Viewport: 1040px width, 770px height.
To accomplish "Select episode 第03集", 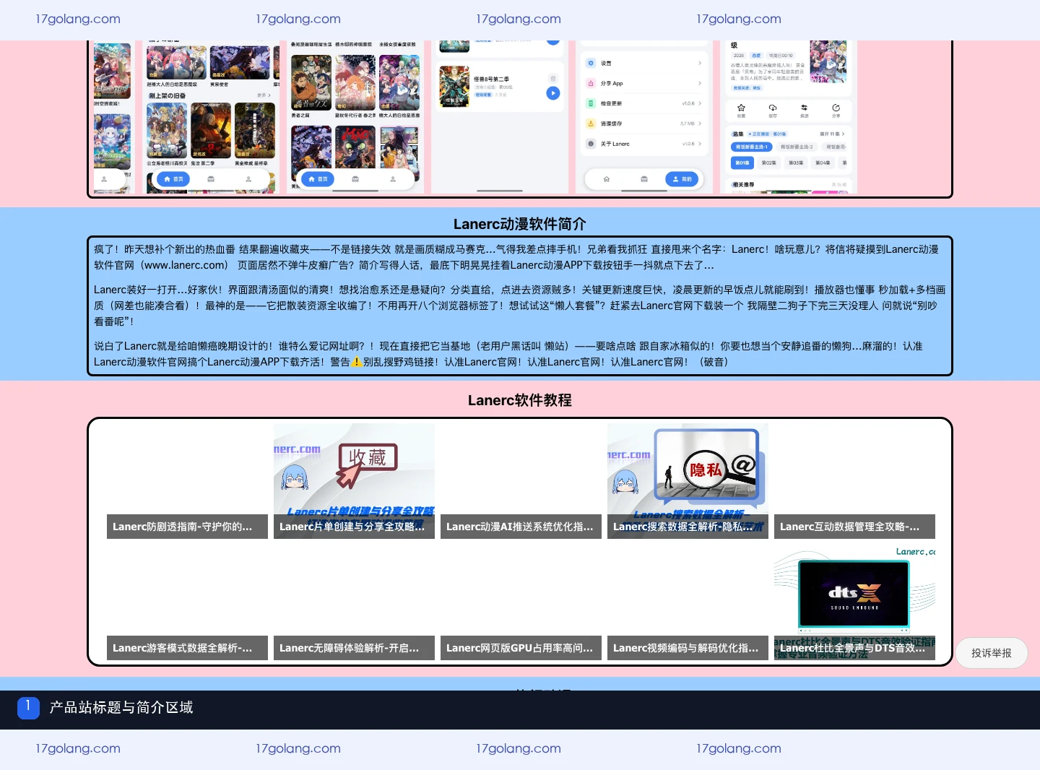I will (796, 163).
